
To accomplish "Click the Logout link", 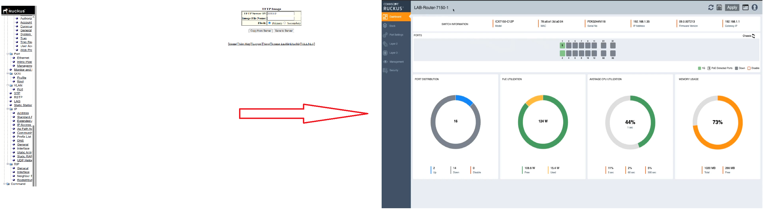I will tap(257, 44).
